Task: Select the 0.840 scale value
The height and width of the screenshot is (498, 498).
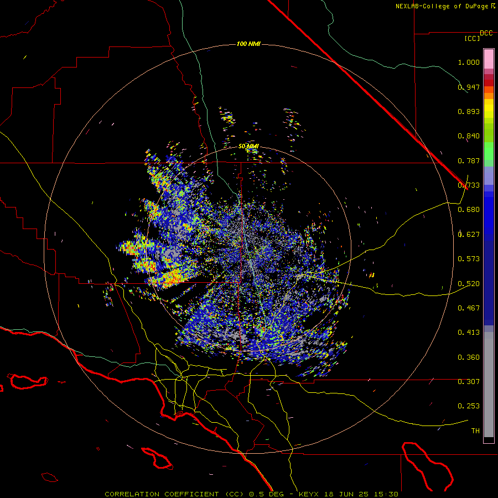Action: coord(469,136)
